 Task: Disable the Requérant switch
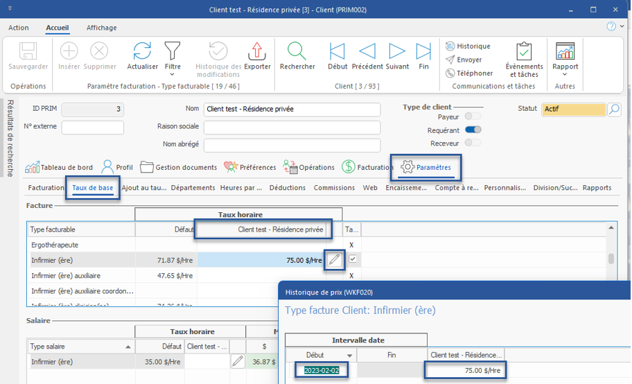point(473,130)
